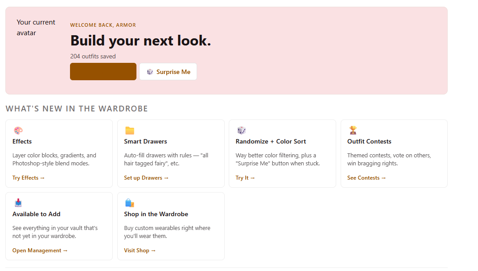Click the Outfit Contests card heading

pyautogui.click(x=369, y=141)
